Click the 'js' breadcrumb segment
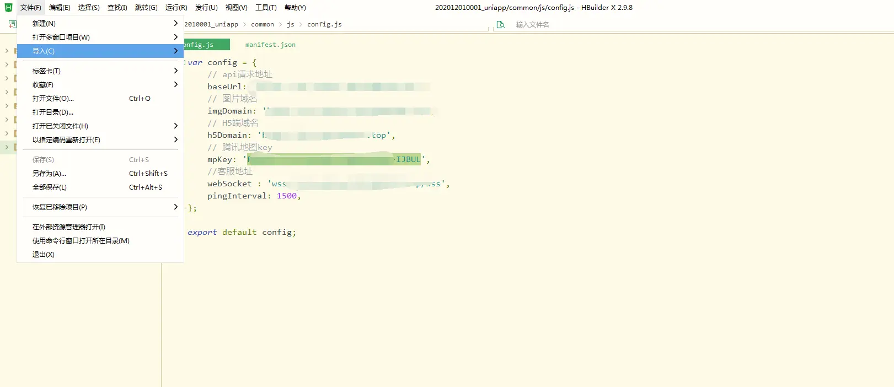 291,24
